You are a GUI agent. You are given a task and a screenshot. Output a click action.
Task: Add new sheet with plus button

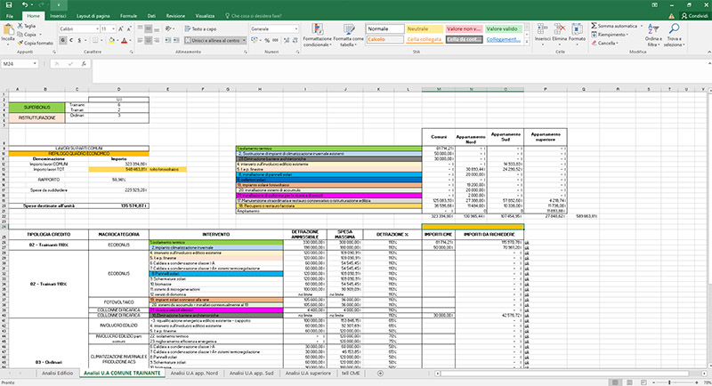tap(380, 374)
